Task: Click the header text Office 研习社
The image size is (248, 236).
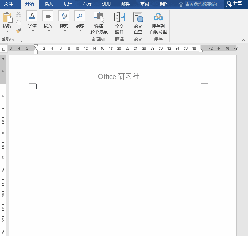Action: 119,77
